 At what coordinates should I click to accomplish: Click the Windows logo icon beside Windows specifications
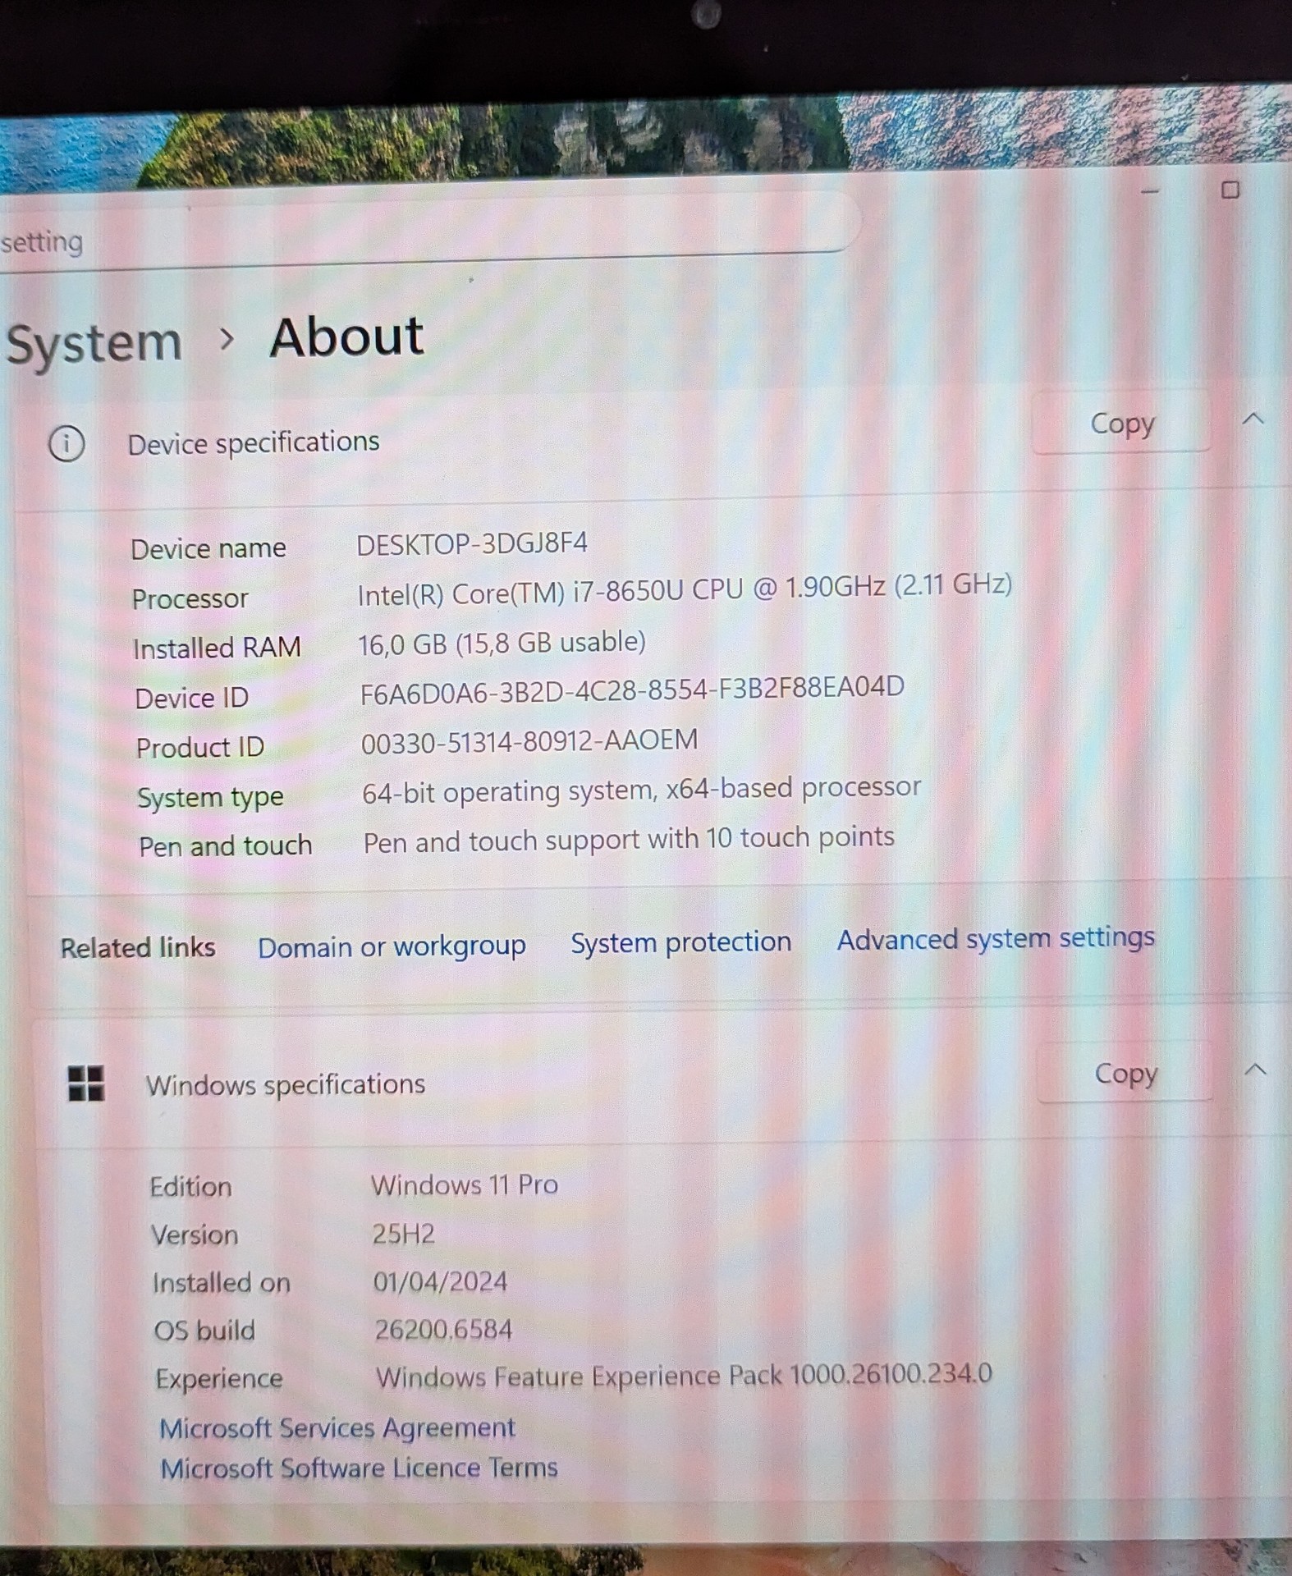tap(86, 1083)
